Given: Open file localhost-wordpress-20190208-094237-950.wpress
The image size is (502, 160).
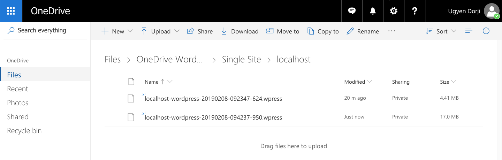Looking at the screenshot, I should click(213, 117).
